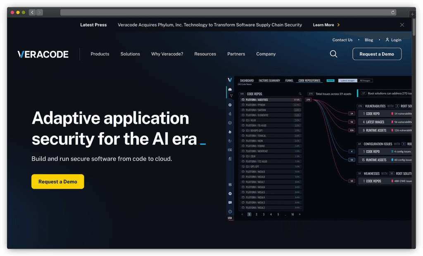Click the settings gear icon in the sidebar
This screenshot has height=256, width=423.
coord(230,105)
